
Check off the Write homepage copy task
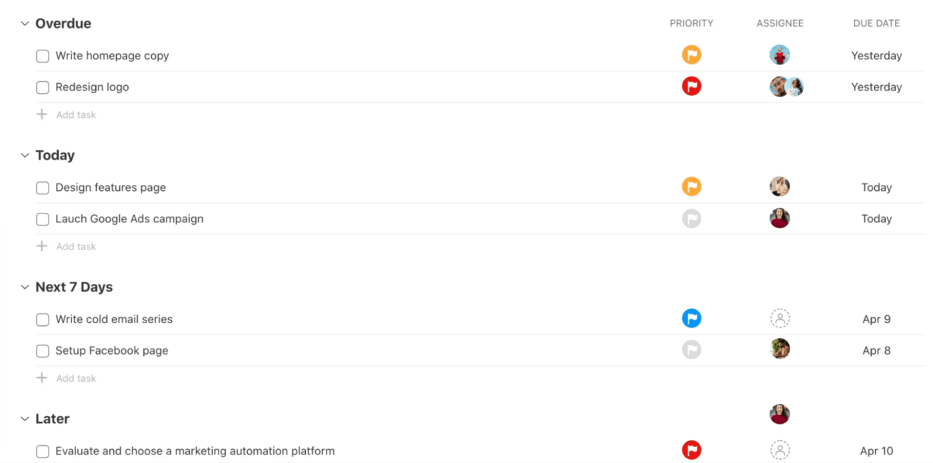42,56
